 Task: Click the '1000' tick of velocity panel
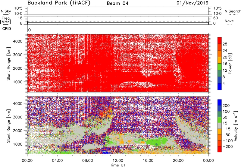coord(17,144)
